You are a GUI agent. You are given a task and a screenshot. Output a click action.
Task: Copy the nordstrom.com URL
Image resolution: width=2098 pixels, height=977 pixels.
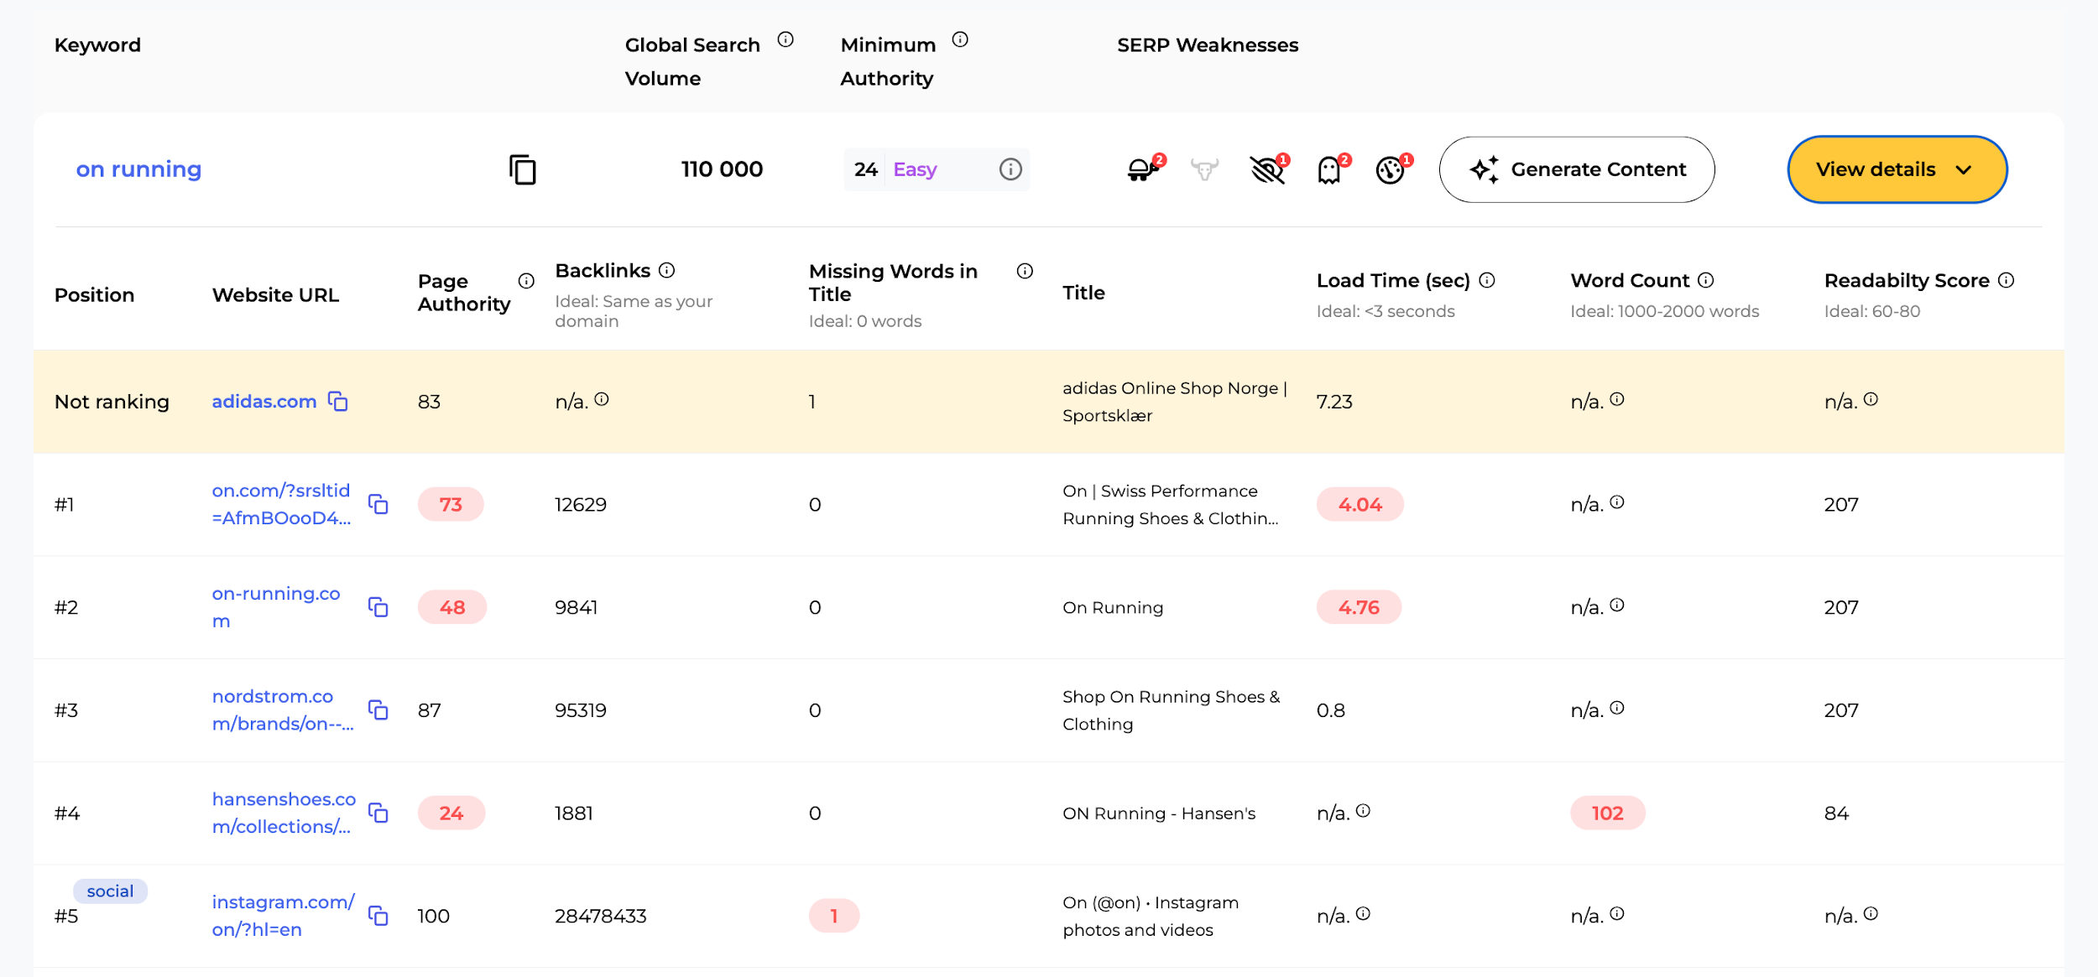click(378, 710)
